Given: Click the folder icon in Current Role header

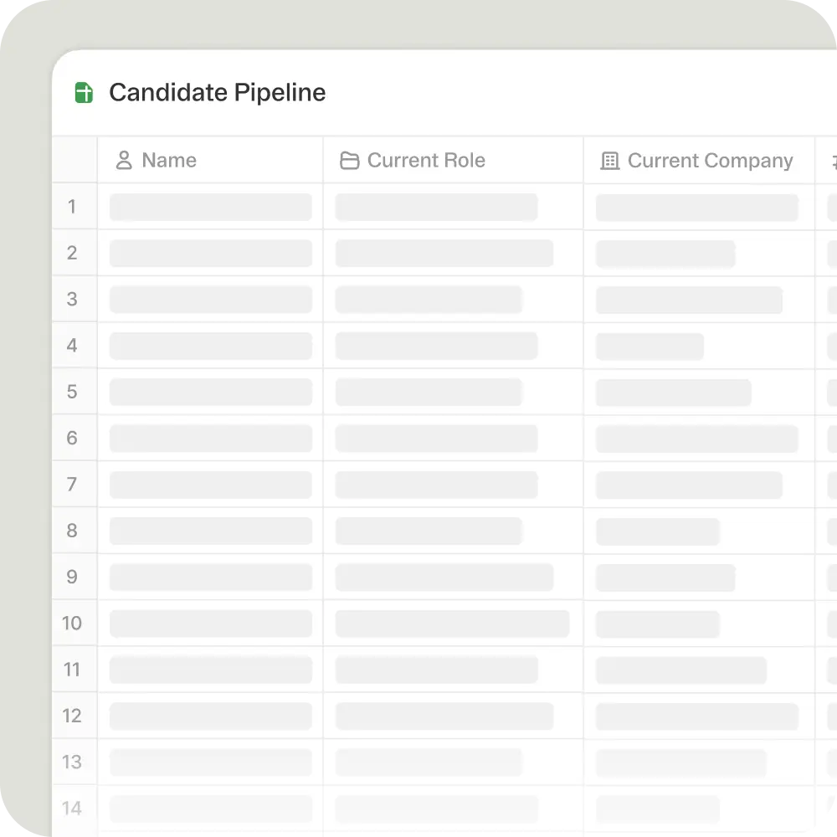Looking at the screenshot, I should pyautogui.click(x=350, y=160).
